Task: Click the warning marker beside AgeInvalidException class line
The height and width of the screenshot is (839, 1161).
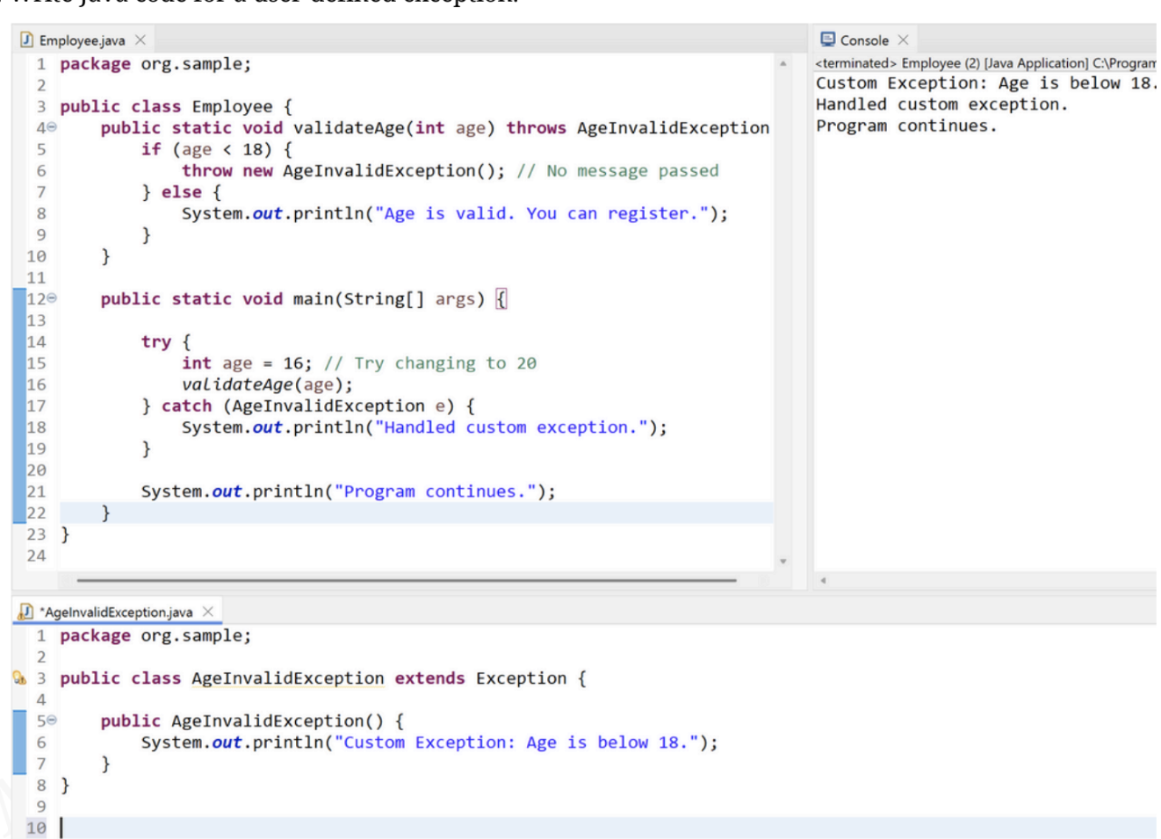Action: 18,678
